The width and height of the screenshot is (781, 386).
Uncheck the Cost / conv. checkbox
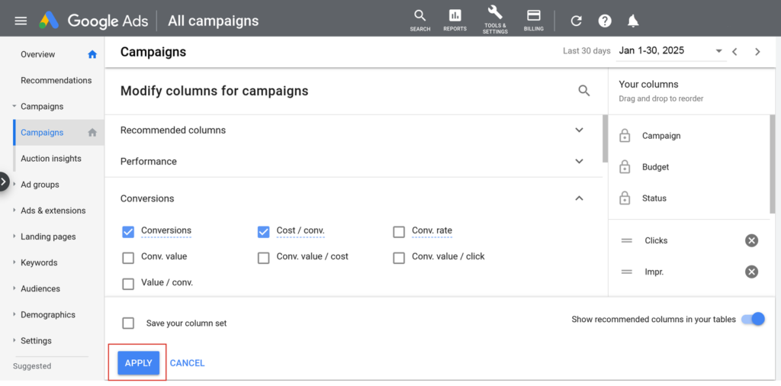[264, 232]
